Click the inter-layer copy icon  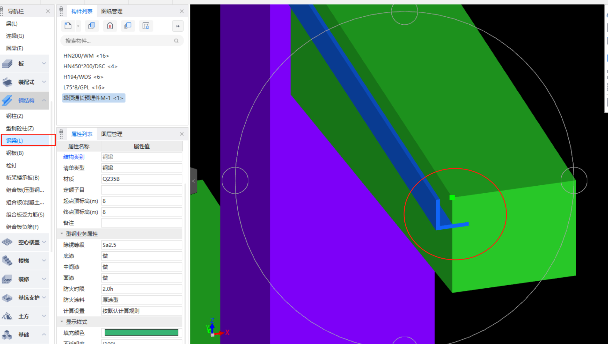click(128, 26)
